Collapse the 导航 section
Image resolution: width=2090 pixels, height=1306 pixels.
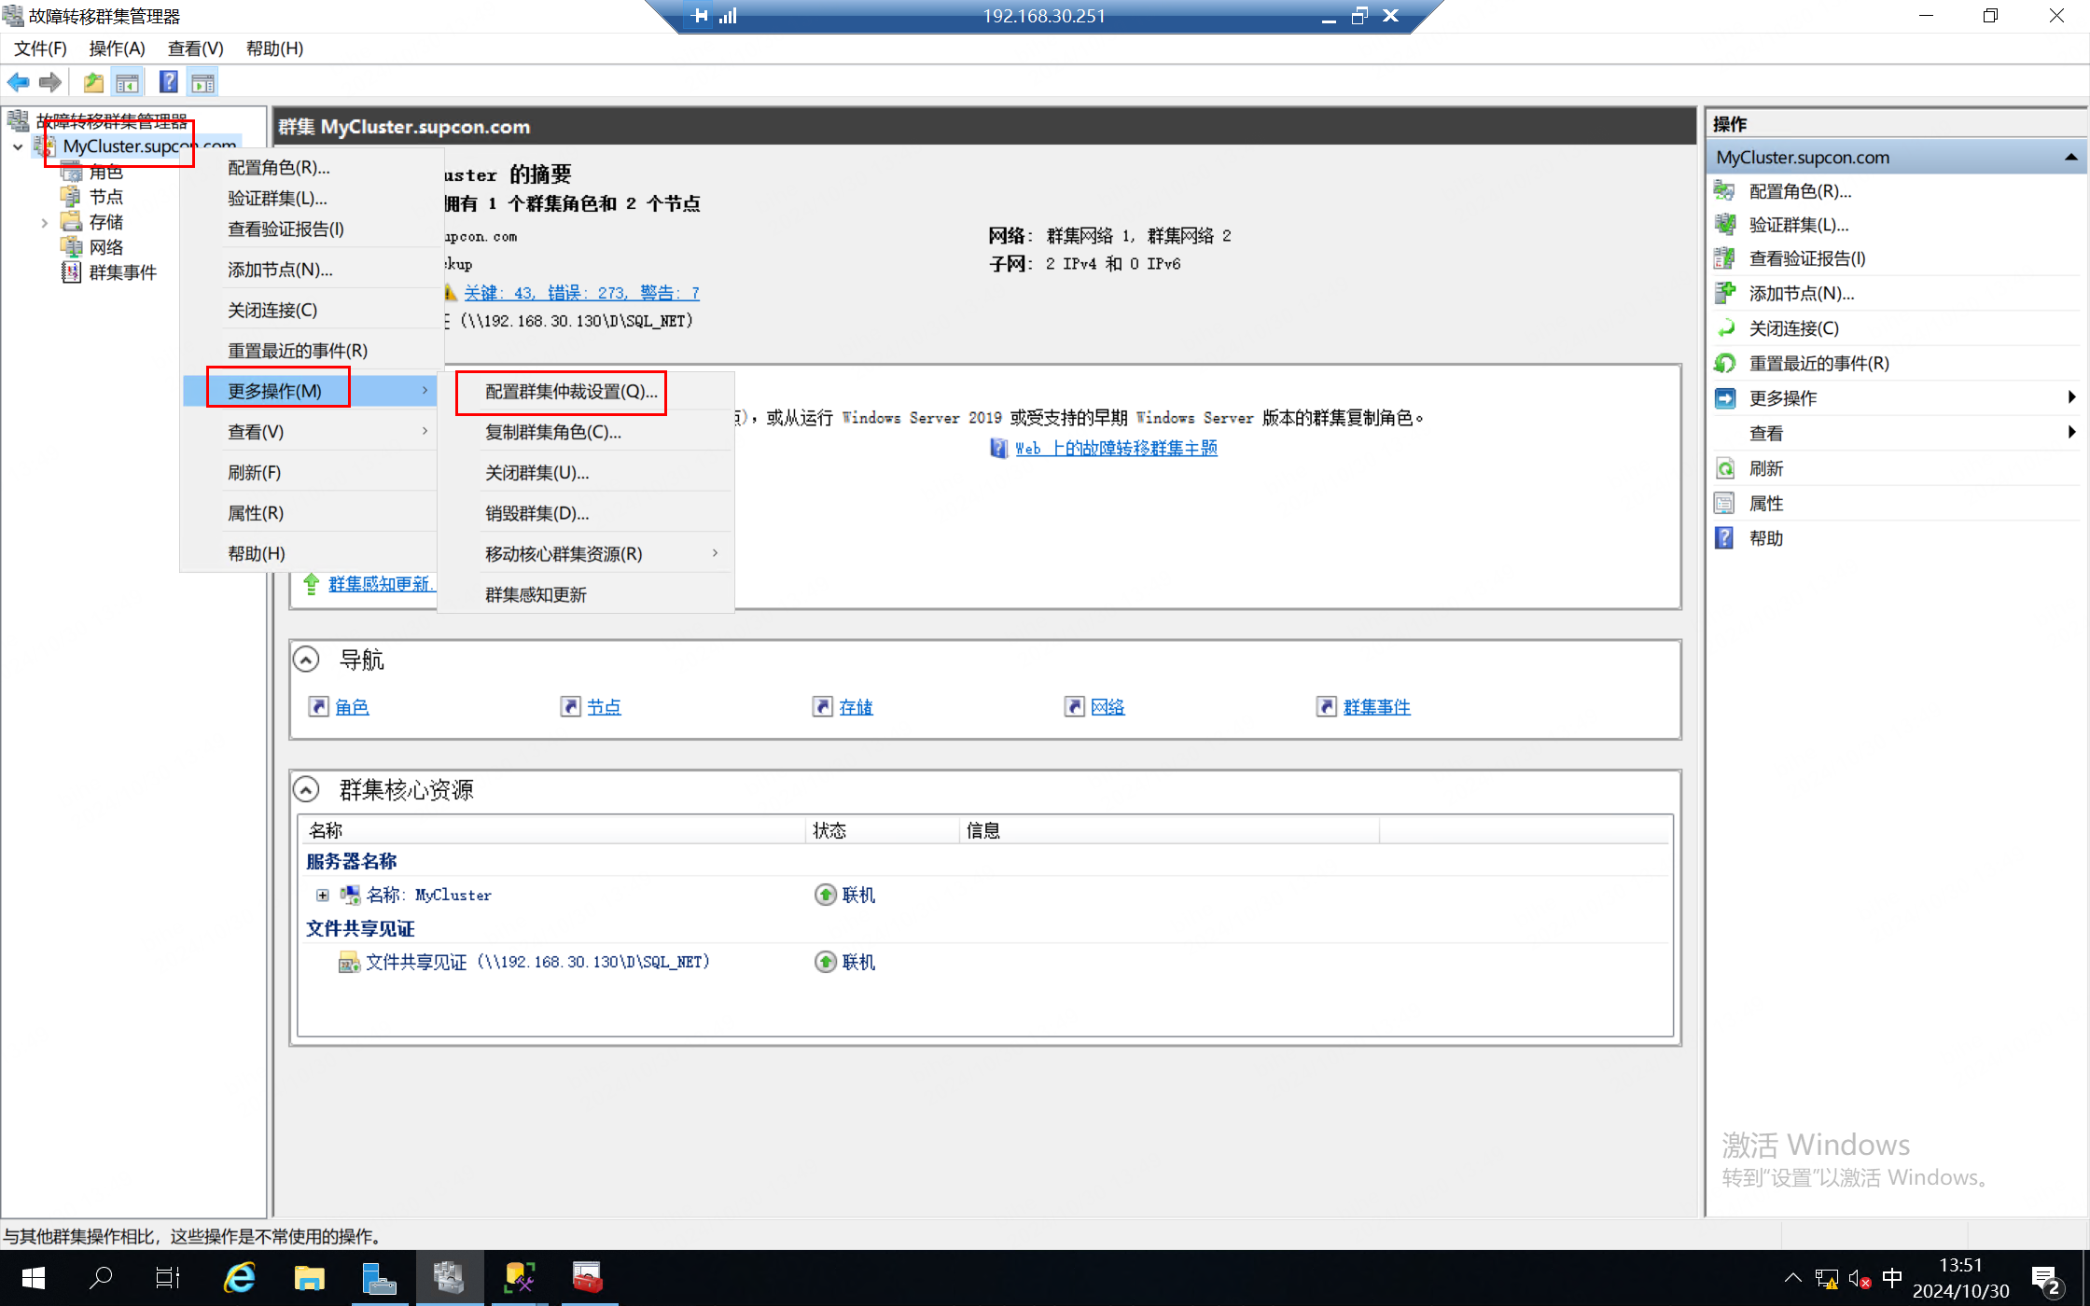pos(306,660)
